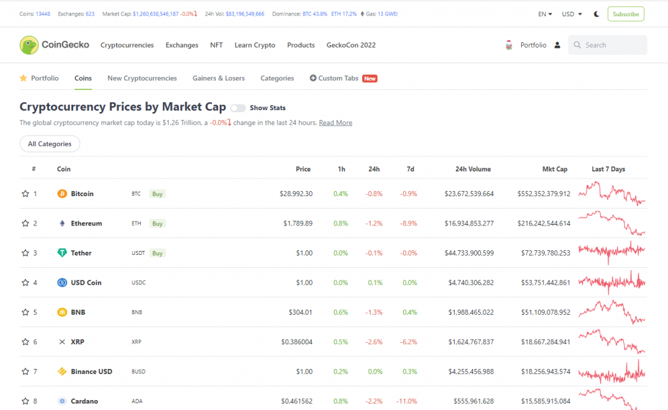Open the USD currency dropdown
668x410 pixels.
571,14
